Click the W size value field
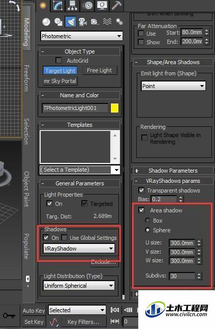Image resolution: width=215 pixels, height=329 pixels. (x=182, y=261)
